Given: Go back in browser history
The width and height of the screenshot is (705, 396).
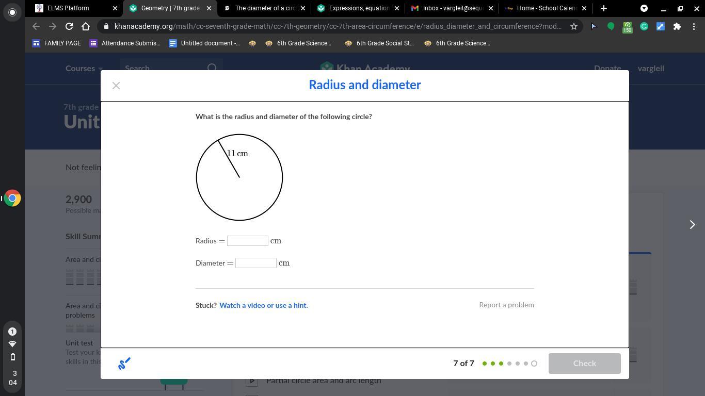Looking at the screenshot, I should tap(36, 26).
